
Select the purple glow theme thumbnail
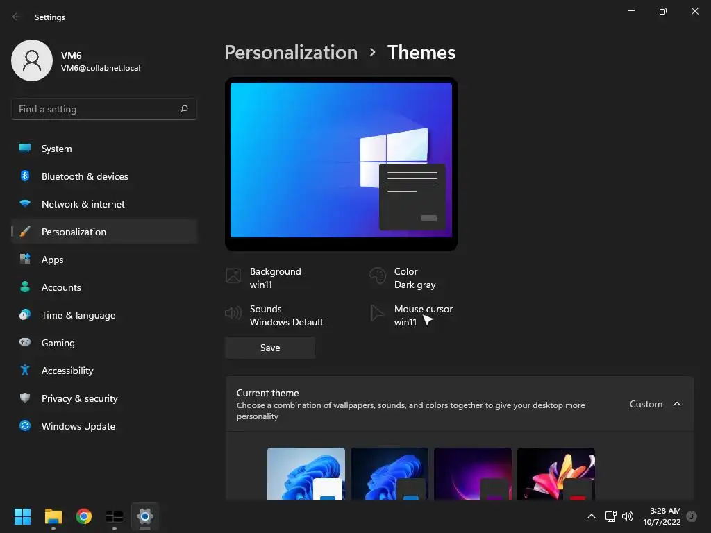472,473
